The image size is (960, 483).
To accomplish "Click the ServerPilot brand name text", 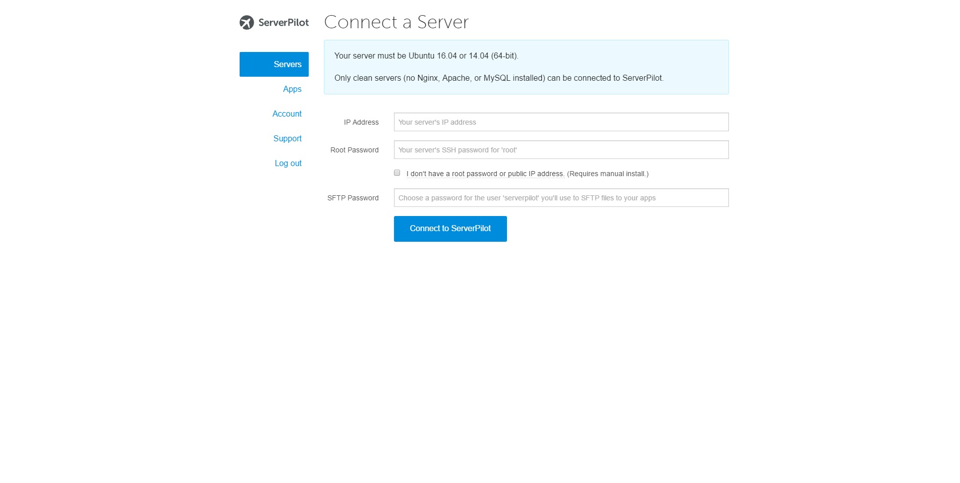I will [x=284, y=22].
